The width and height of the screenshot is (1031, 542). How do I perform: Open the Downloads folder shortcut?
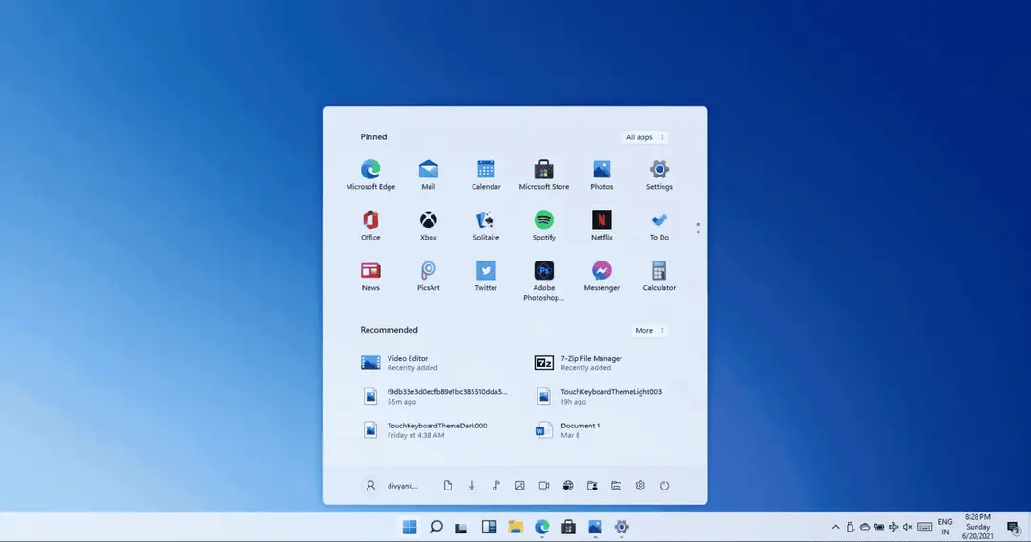[472, 486]
